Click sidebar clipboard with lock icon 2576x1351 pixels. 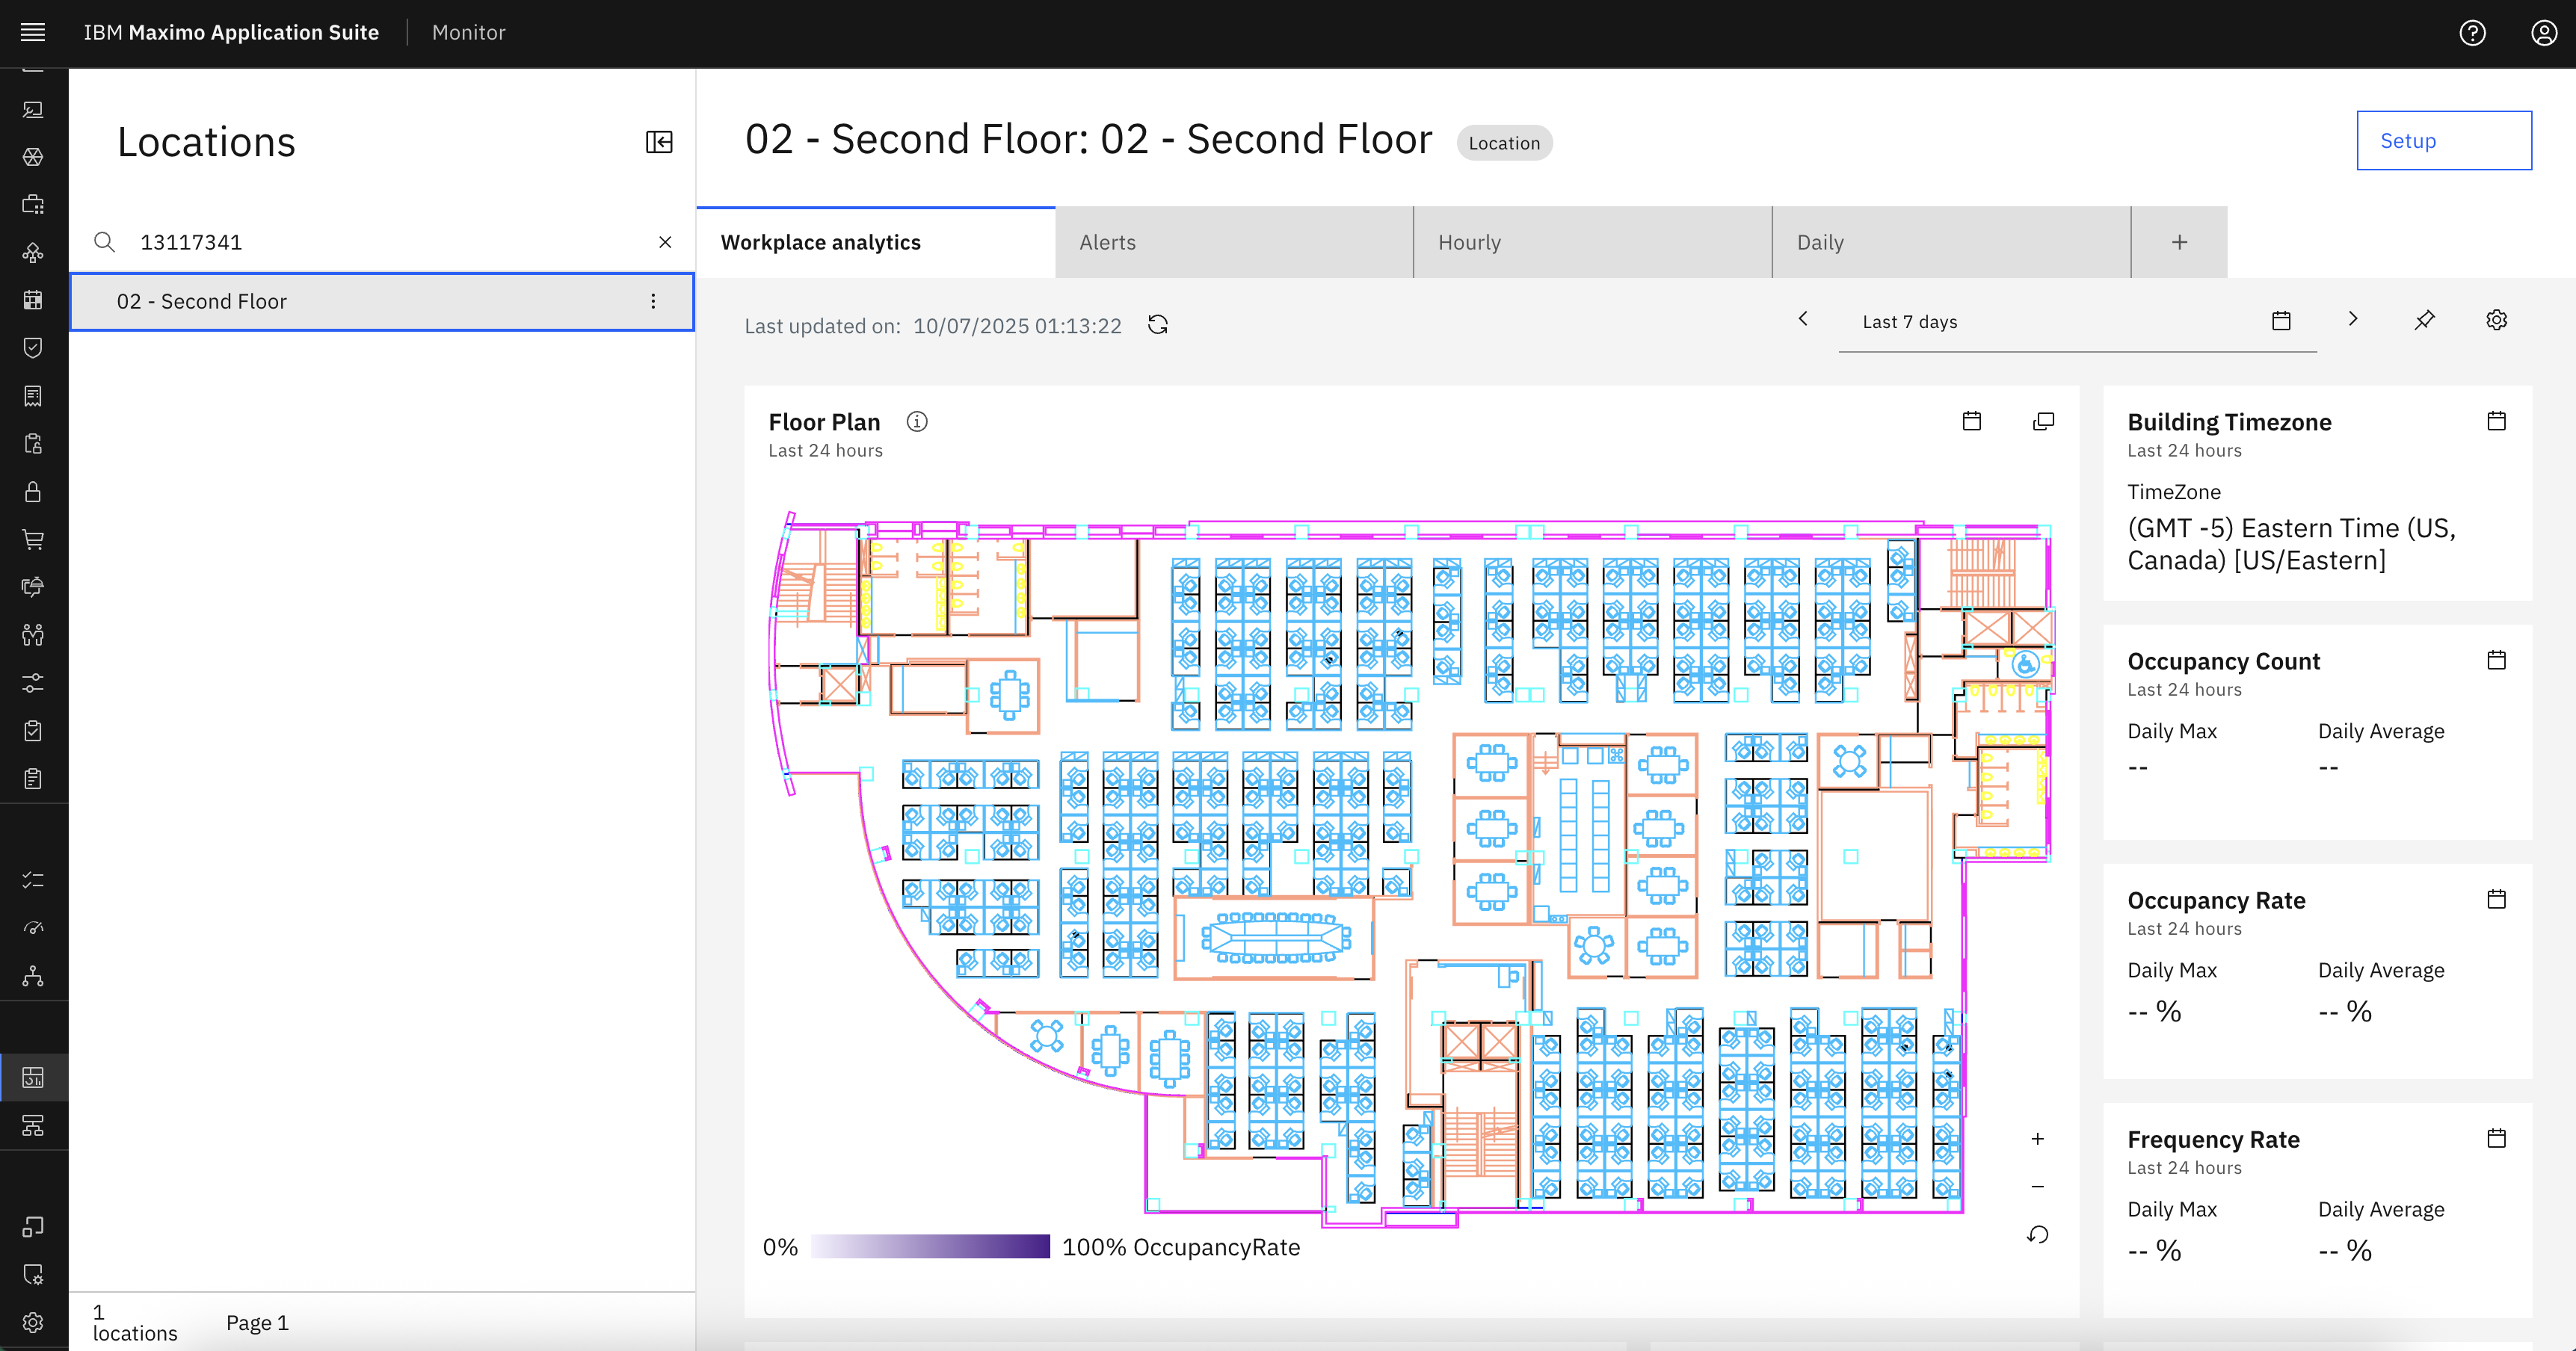pyautogui.click(x=33, y=444)
